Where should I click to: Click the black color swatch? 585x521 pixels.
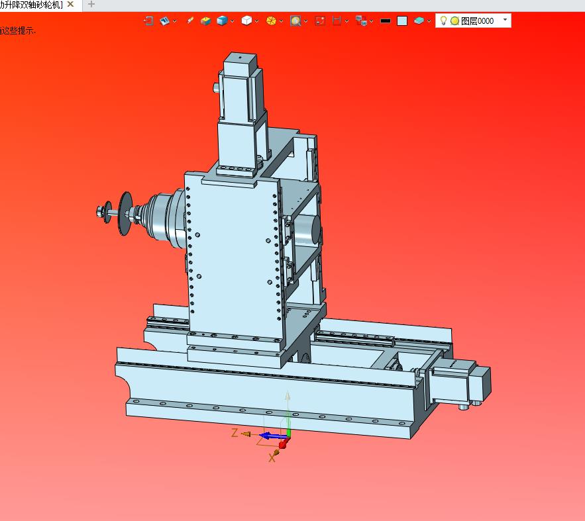(x=386, y=21)
